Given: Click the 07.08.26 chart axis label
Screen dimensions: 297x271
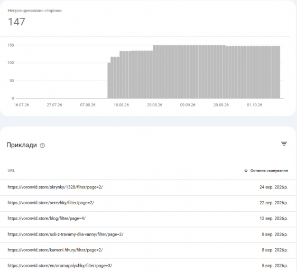Looking at the screenshot, I should pyautogui.click(x=88, y=105).
